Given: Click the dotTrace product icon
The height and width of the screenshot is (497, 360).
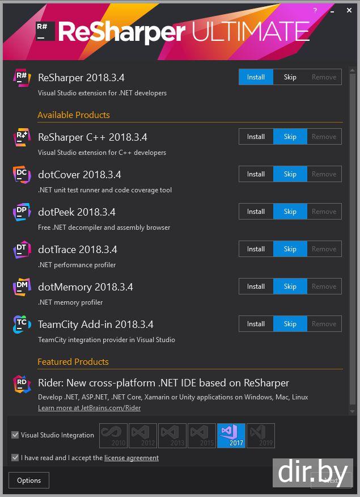Looking at the screenshot, I should click(x=22, y=250).
